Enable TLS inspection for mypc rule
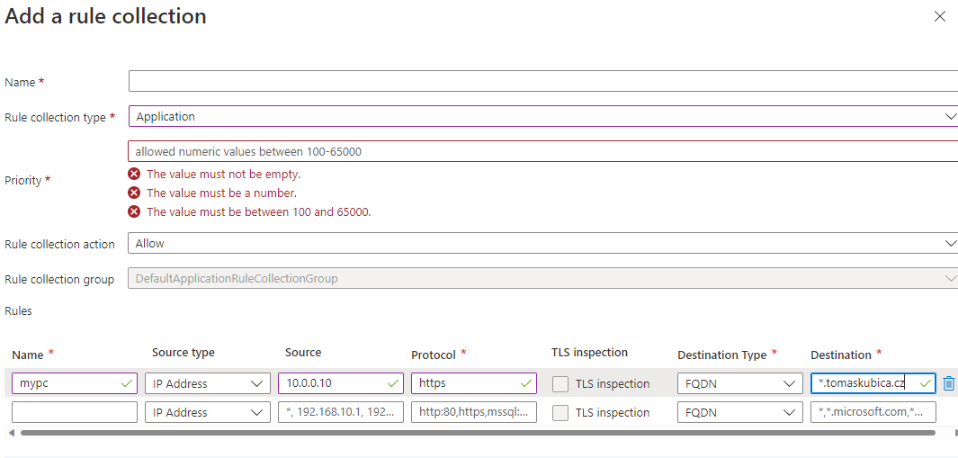The image size is (958, 458). pos(560,384)
